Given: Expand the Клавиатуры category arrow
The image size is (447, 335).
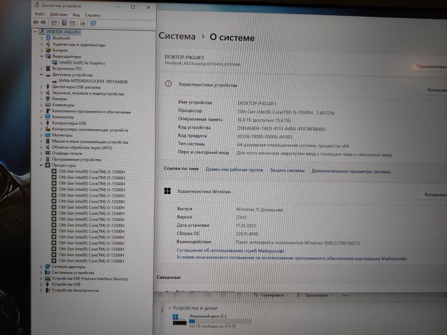Looking at the screenshot, I should [x=41, y=105].
